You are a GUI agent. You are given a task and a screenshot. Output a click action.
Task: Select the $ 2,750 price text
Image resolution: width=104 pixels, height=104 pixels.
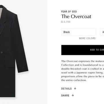[66, 22]
